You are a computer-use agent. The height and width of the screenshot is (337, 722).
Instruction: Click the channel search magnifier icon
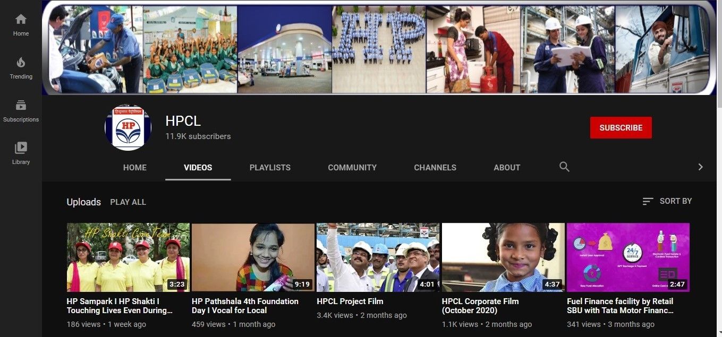[564, 167]
